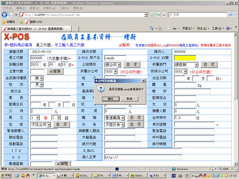Screen dimensions: 239x179
Task: Click the red aH幫助 help link
Action: click(x=124, y=45)
